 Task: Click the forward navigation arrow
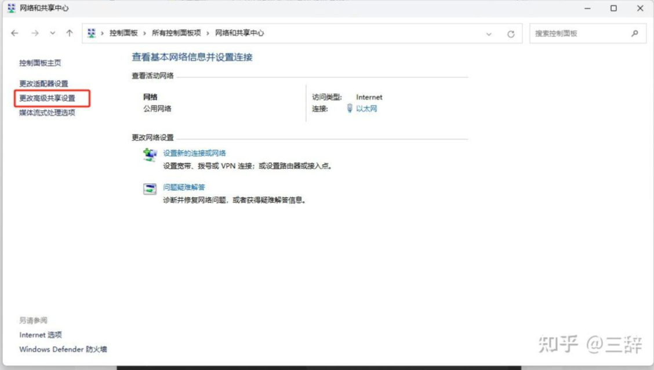click(35, 34)
